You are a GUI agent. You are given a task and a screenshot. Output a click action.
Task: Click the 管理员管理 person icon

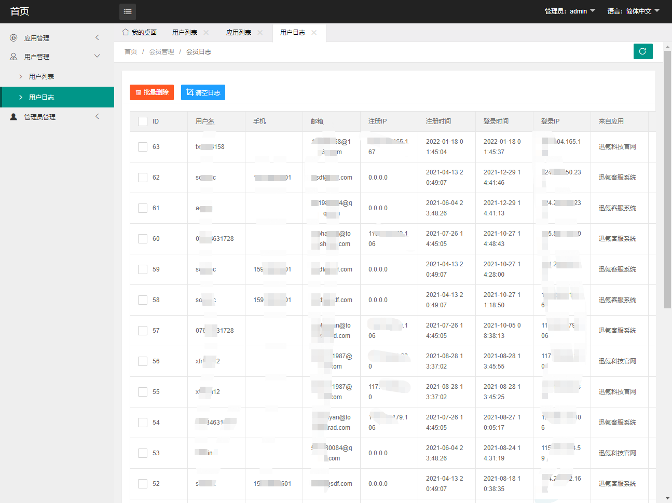coord(13,117)
